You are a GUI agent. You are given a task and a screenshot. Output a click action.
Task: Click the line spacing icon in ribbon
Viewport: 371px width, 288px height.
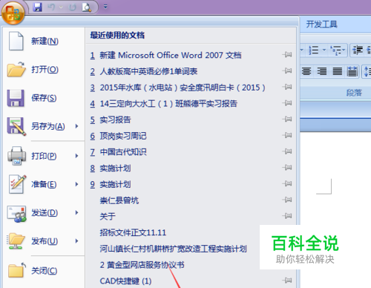367,71
